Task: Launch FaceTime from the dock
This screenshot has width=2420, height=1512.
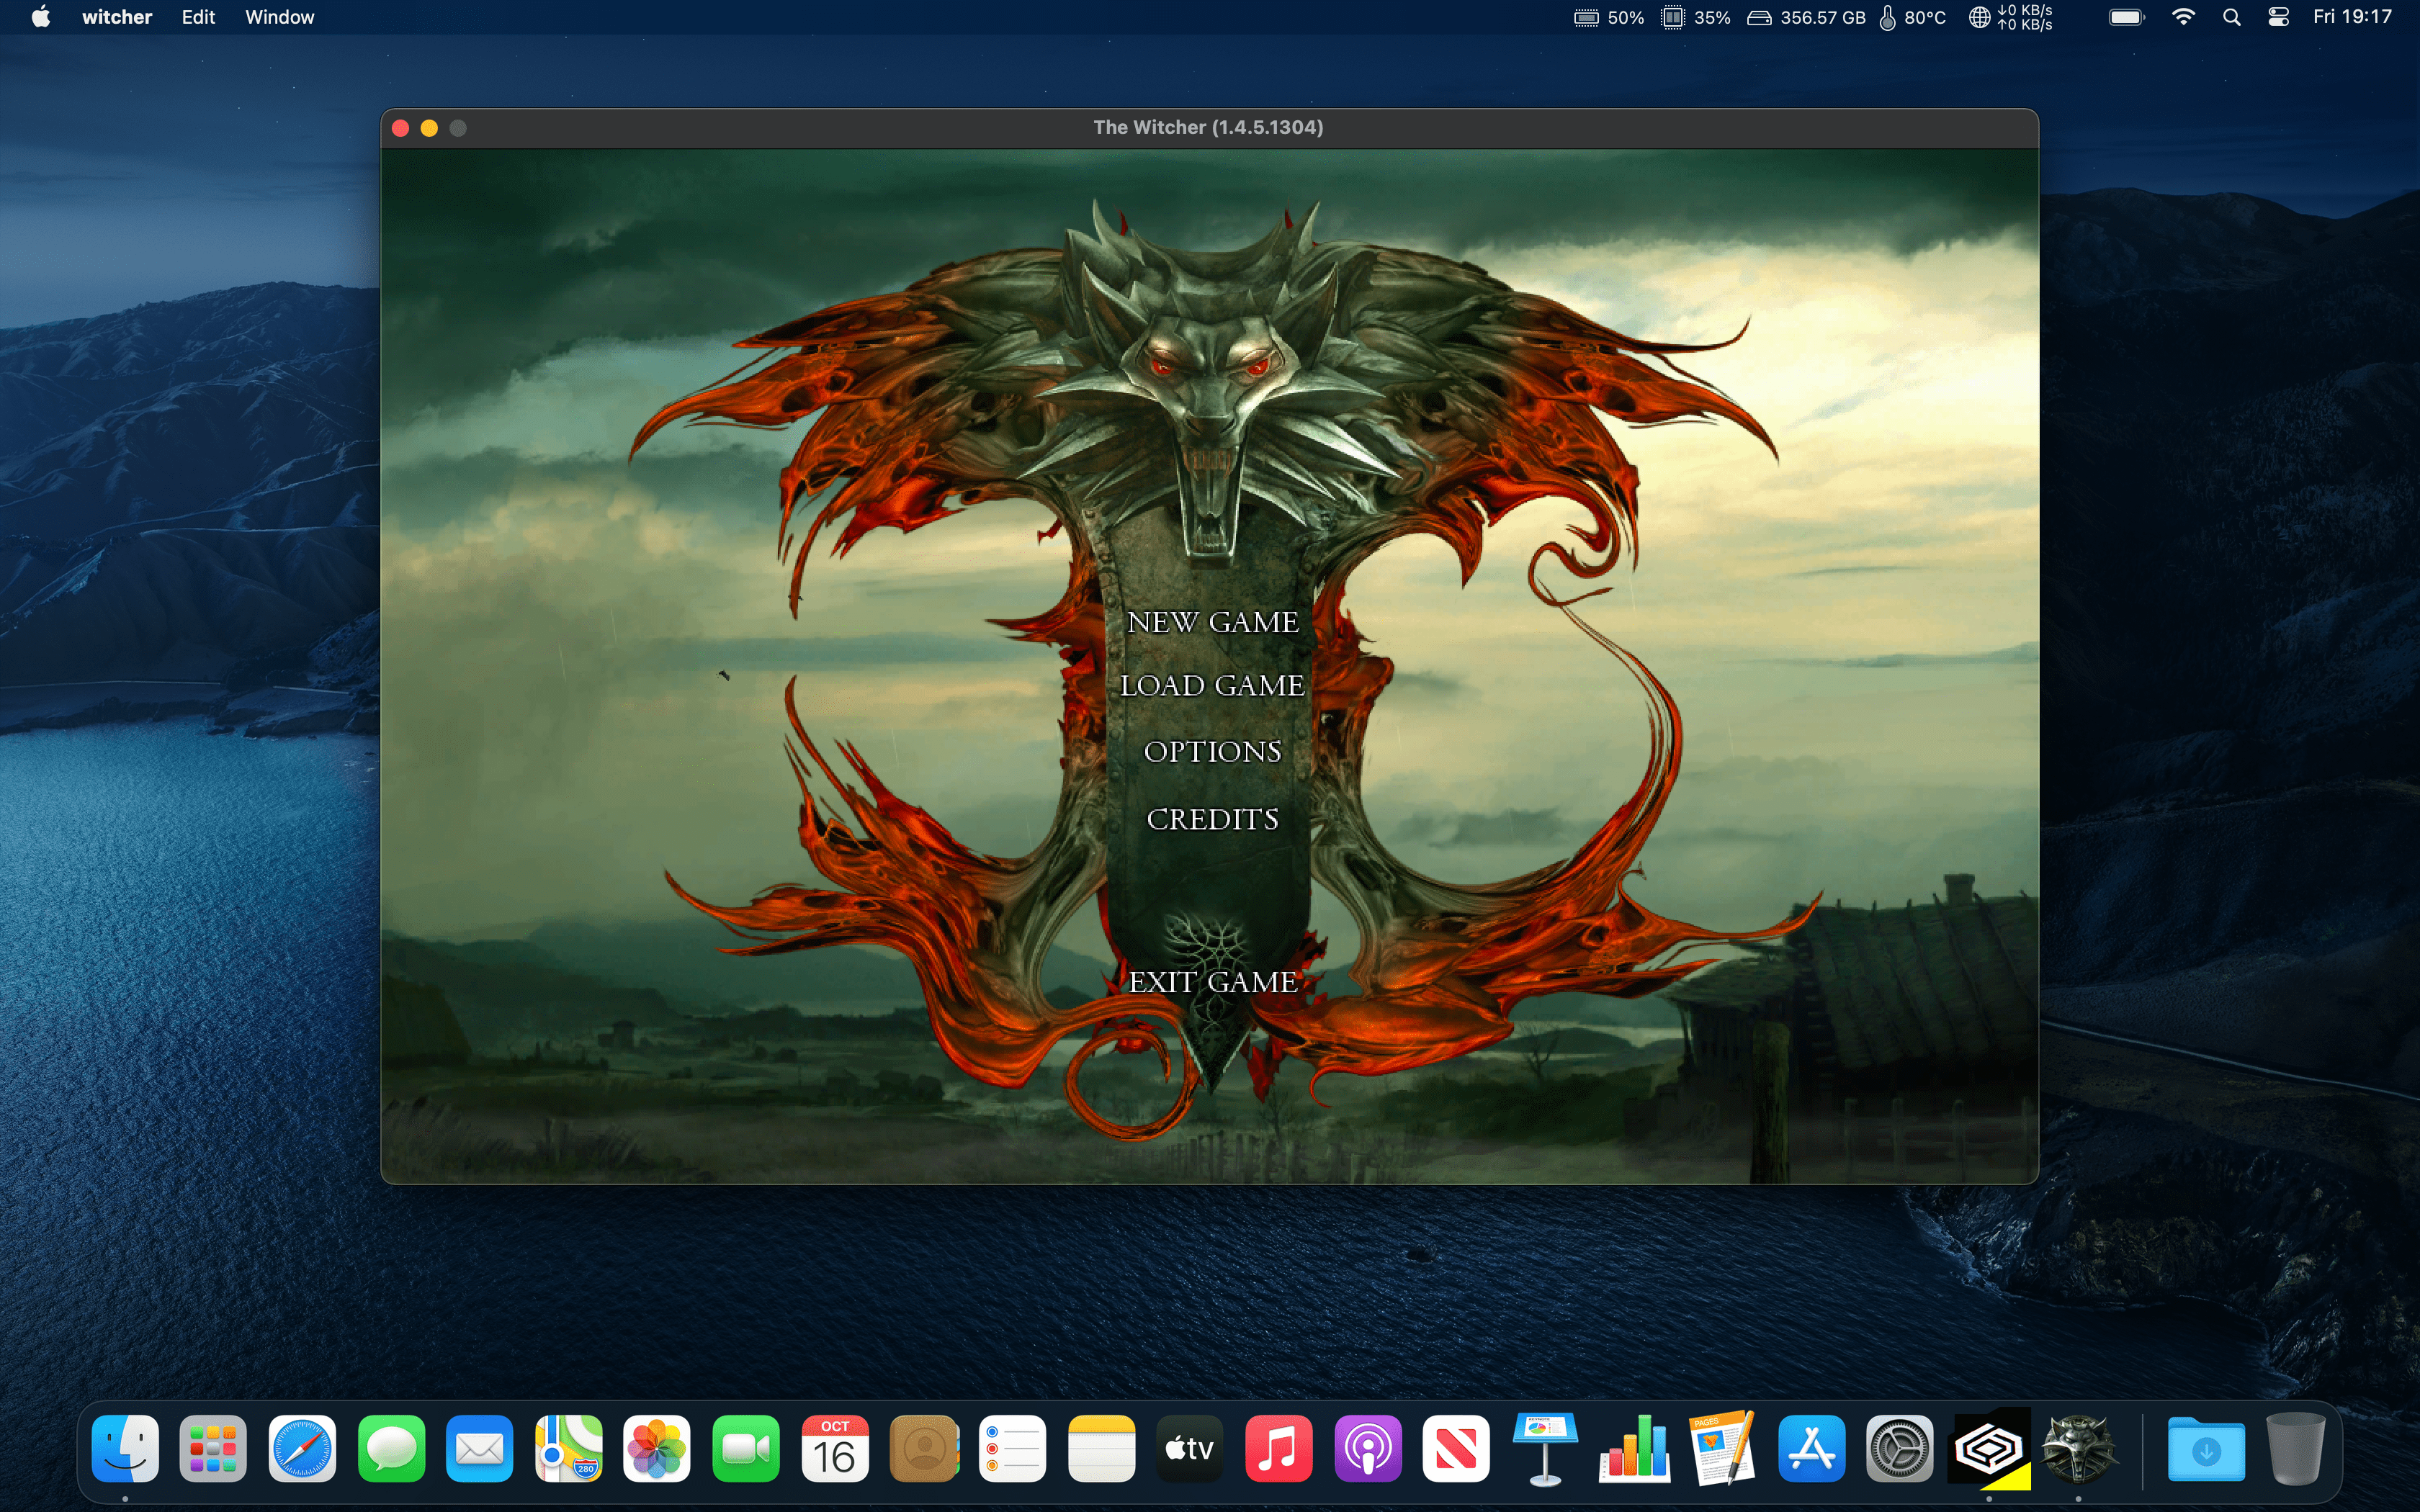Action: [745, 1447]
